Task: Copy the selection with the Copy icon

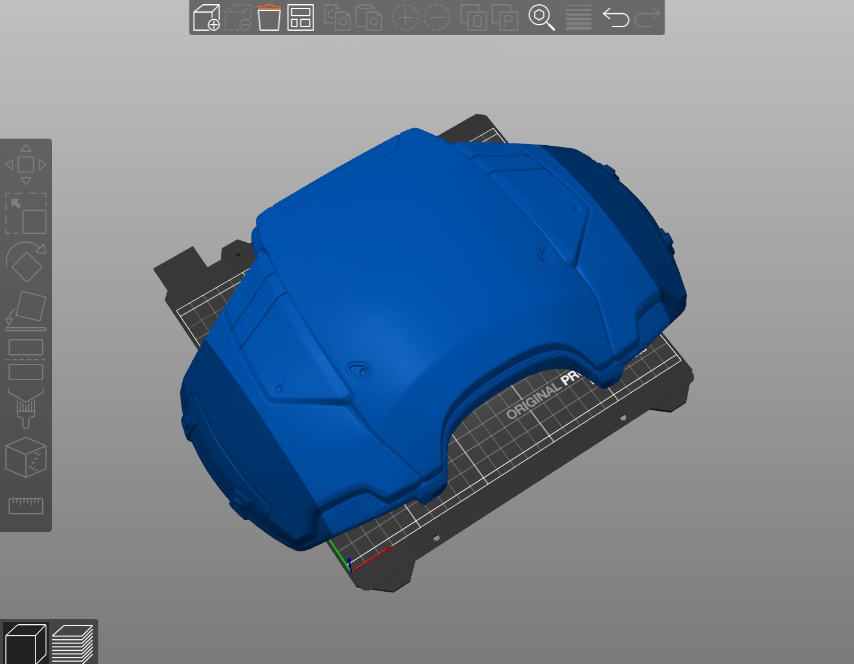Action: 337,17
